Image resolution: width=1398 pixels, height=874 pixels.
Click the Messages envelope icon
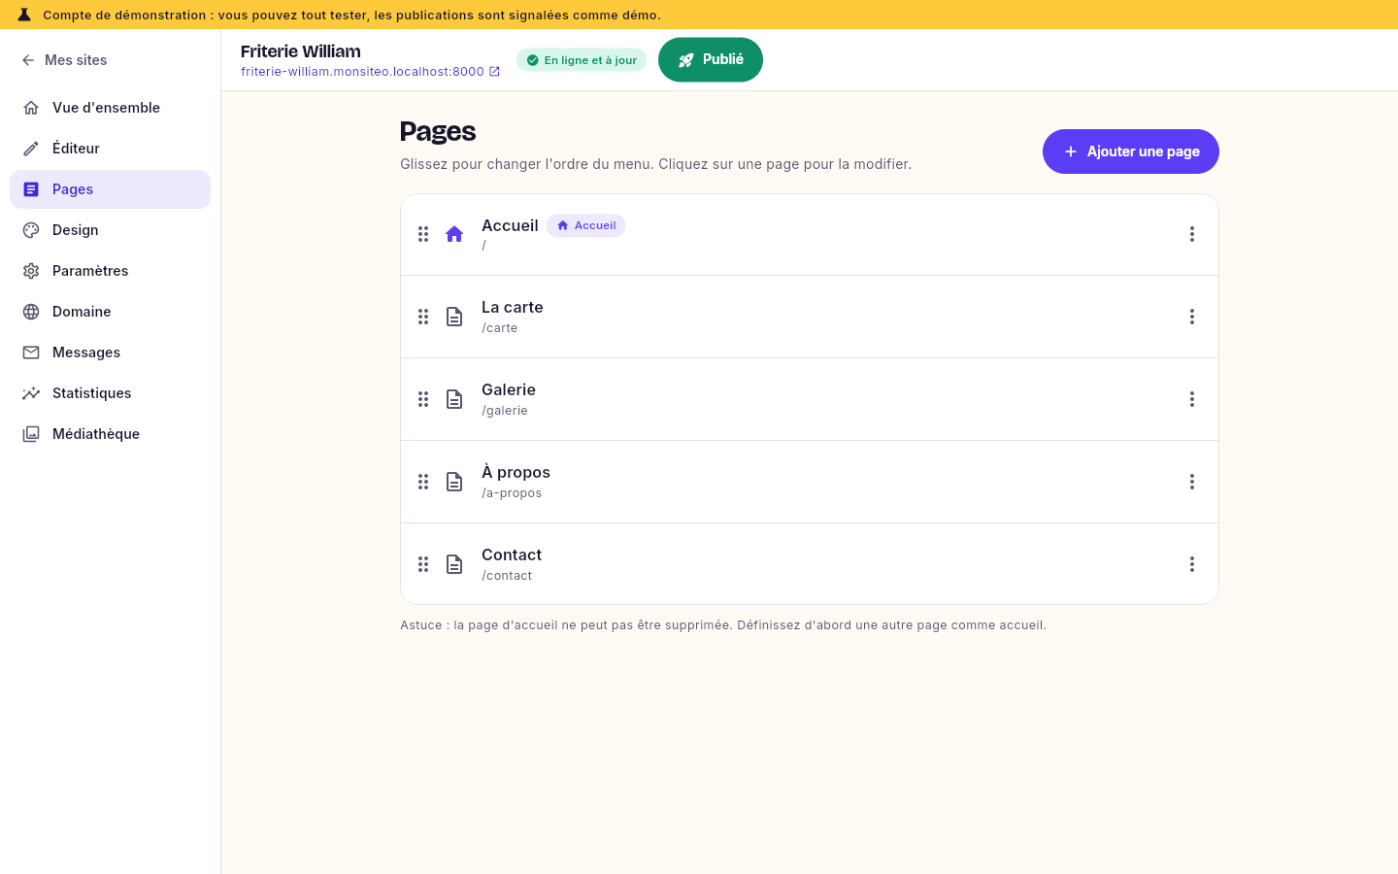click(x=31, y=353)
